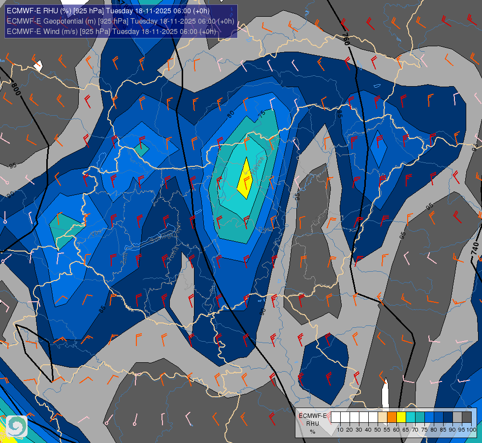
Task: Pick the yellow 60–65 legend swatch
Action: pos(401,417)
